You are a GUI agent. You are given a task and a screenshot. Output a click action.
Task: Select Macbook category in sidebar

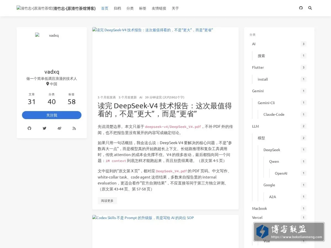[x=279, y=209]
